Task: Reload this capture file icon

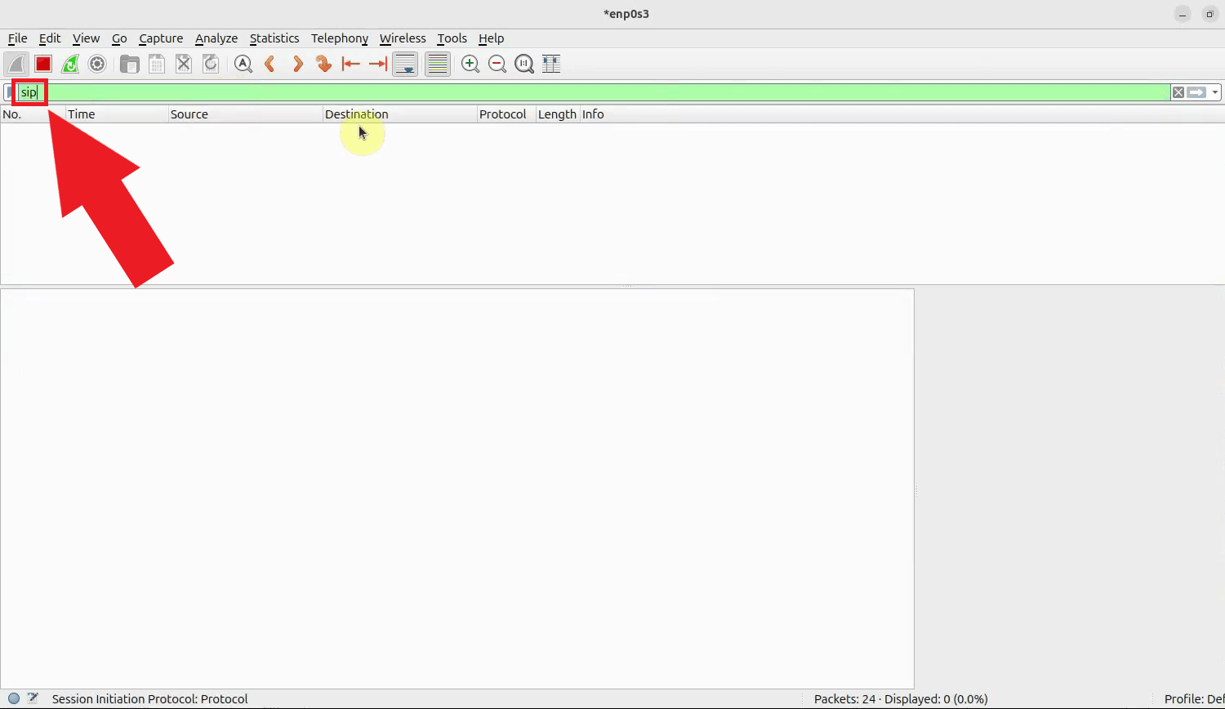Action: pyautogui.click(x=211, y=64)
